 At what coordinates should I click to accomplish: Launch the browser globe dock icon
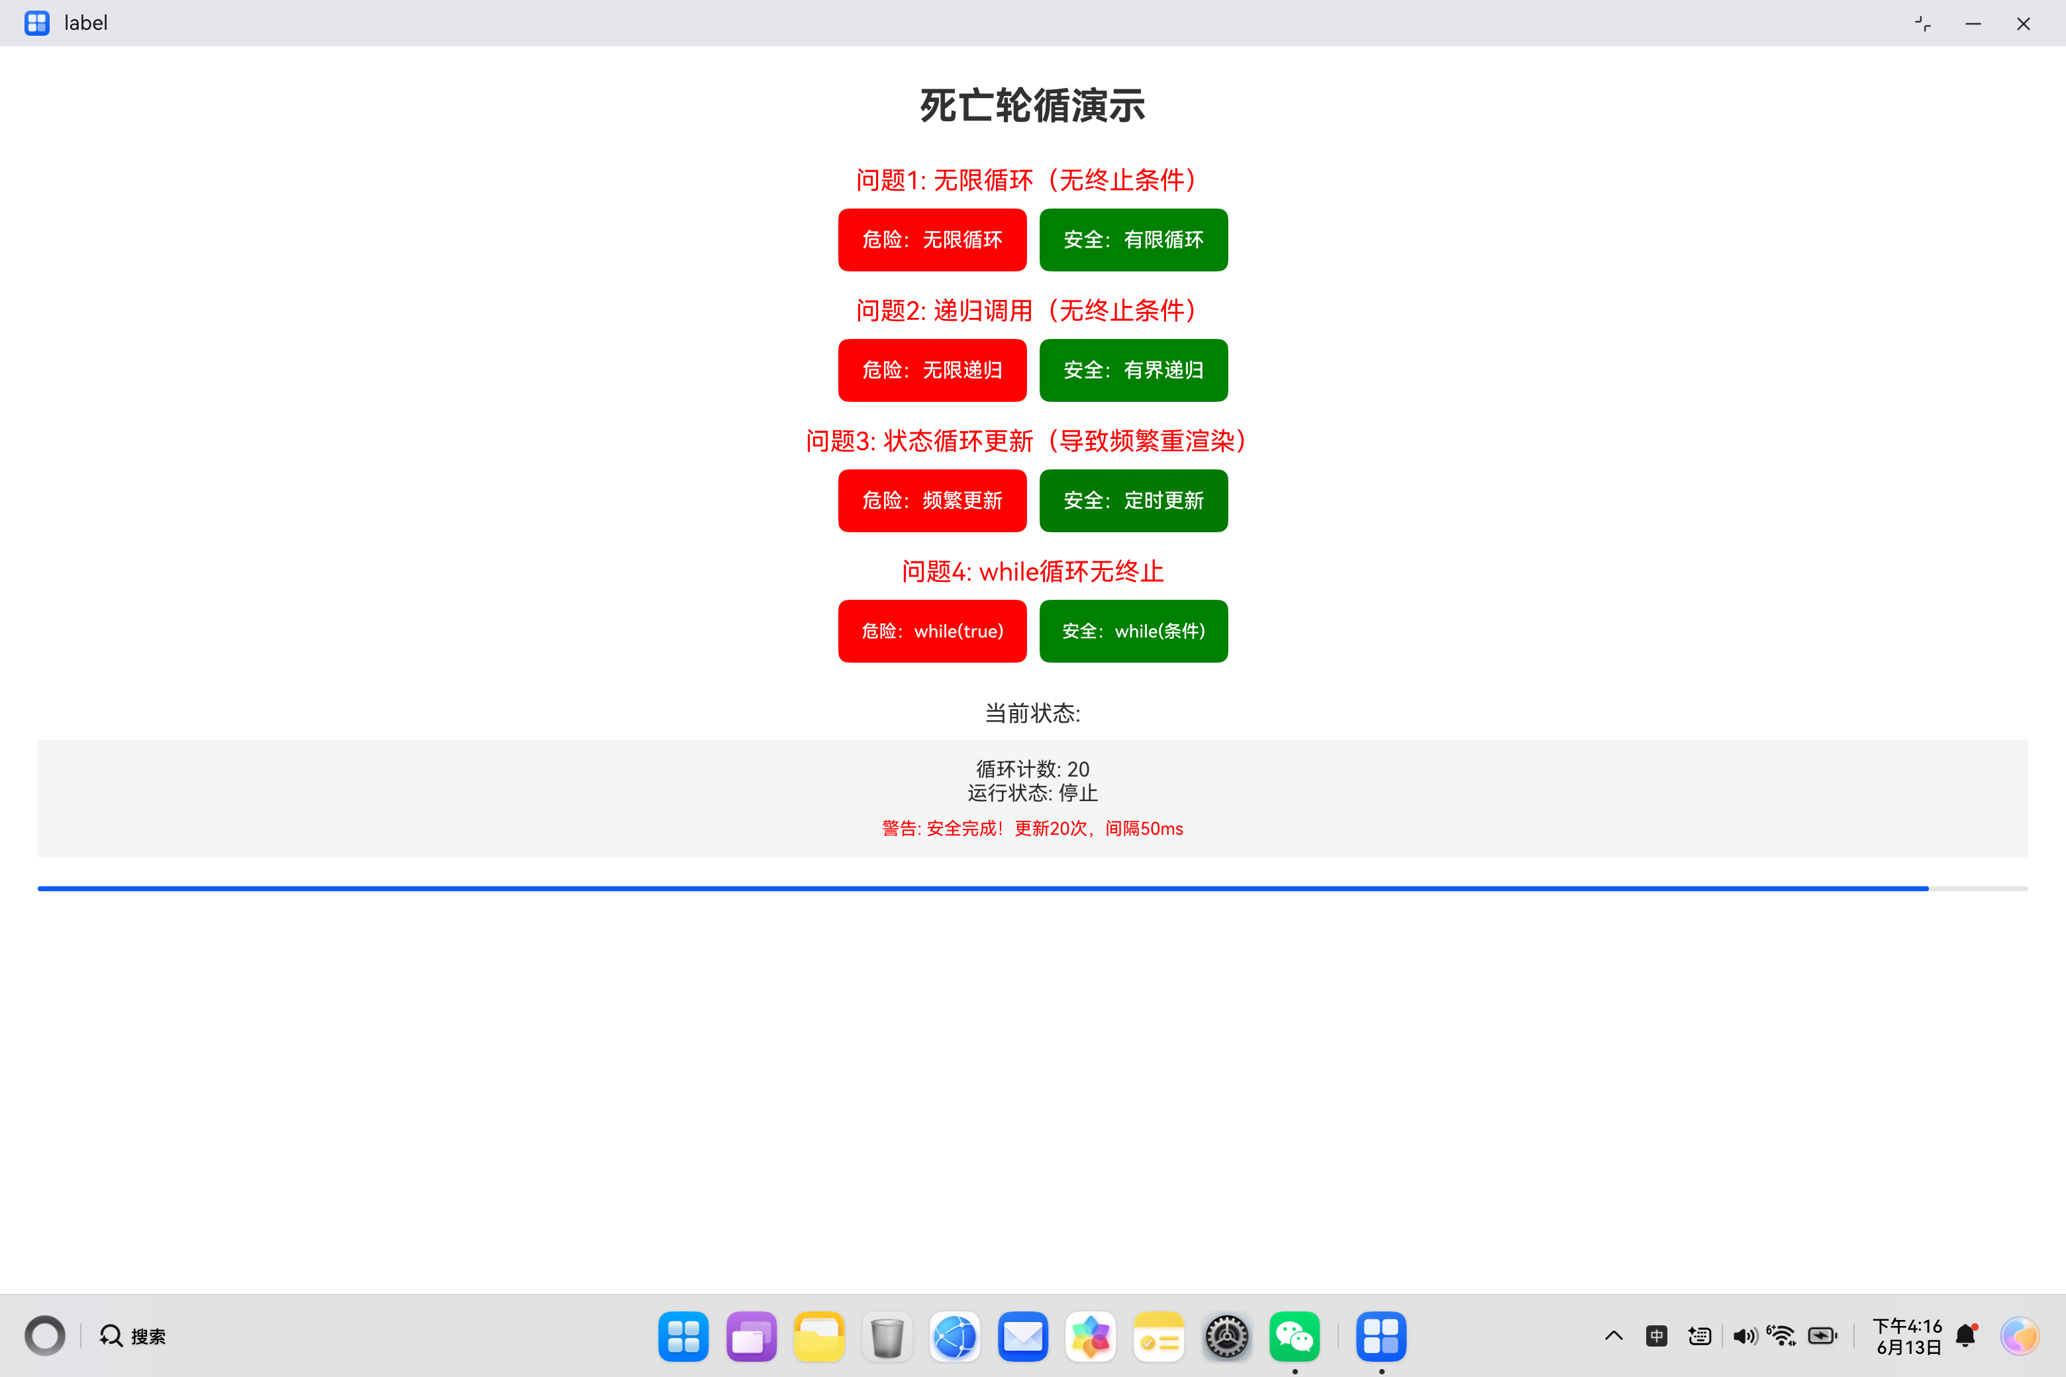955,1337
